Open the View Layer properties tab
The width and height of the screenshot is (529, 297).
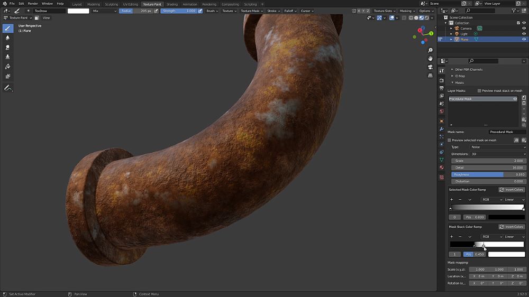coord(442,96)
